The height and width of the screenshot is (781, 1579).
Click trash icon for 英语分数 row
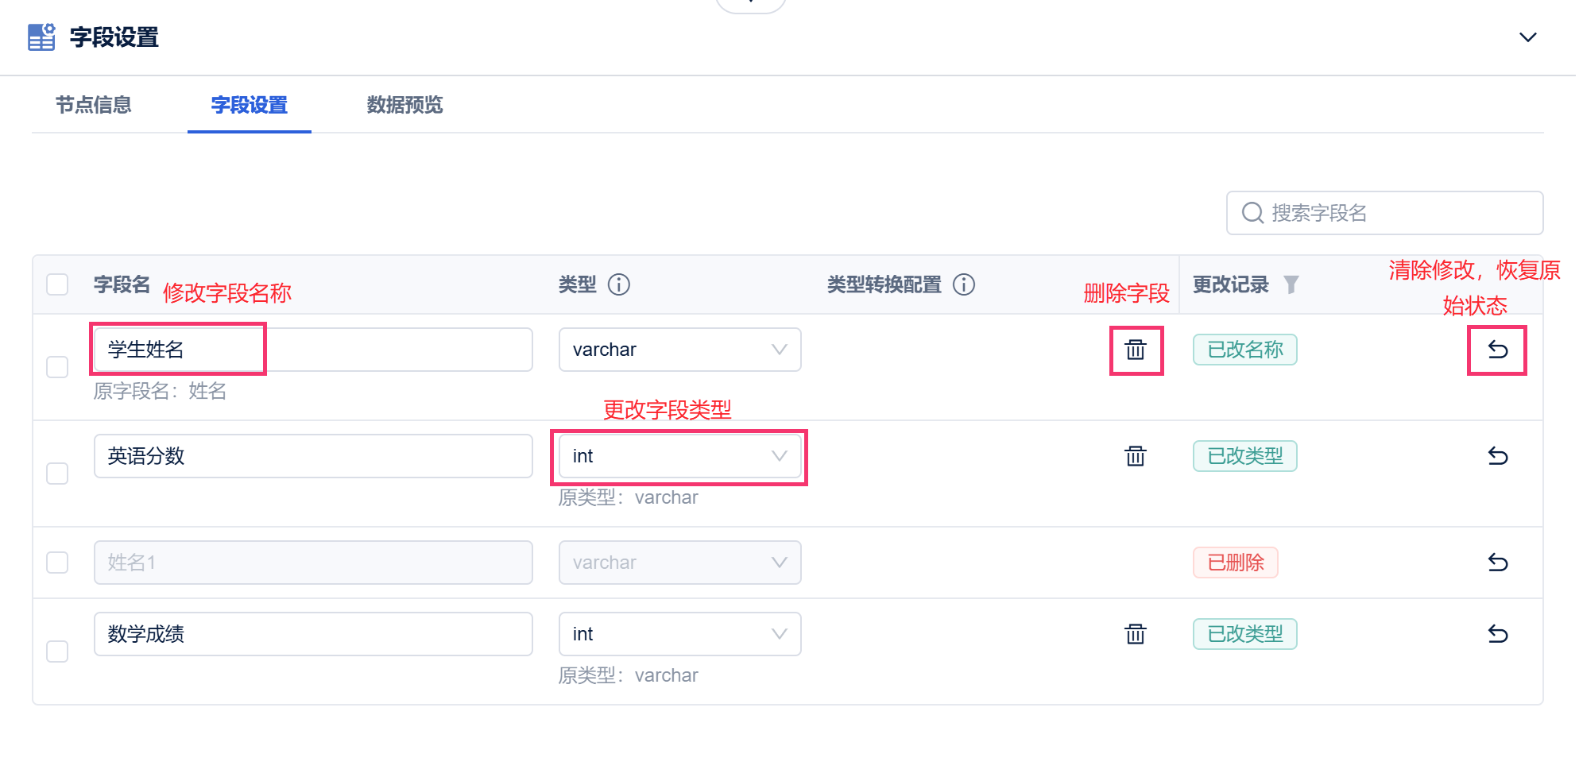[x=1136, y=456]
